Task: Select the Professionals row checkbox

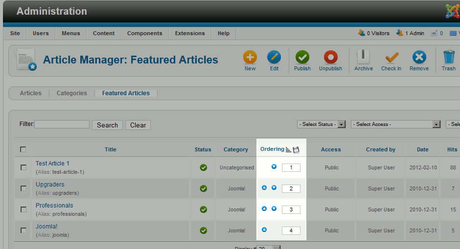Action: [x=23, y=209]
